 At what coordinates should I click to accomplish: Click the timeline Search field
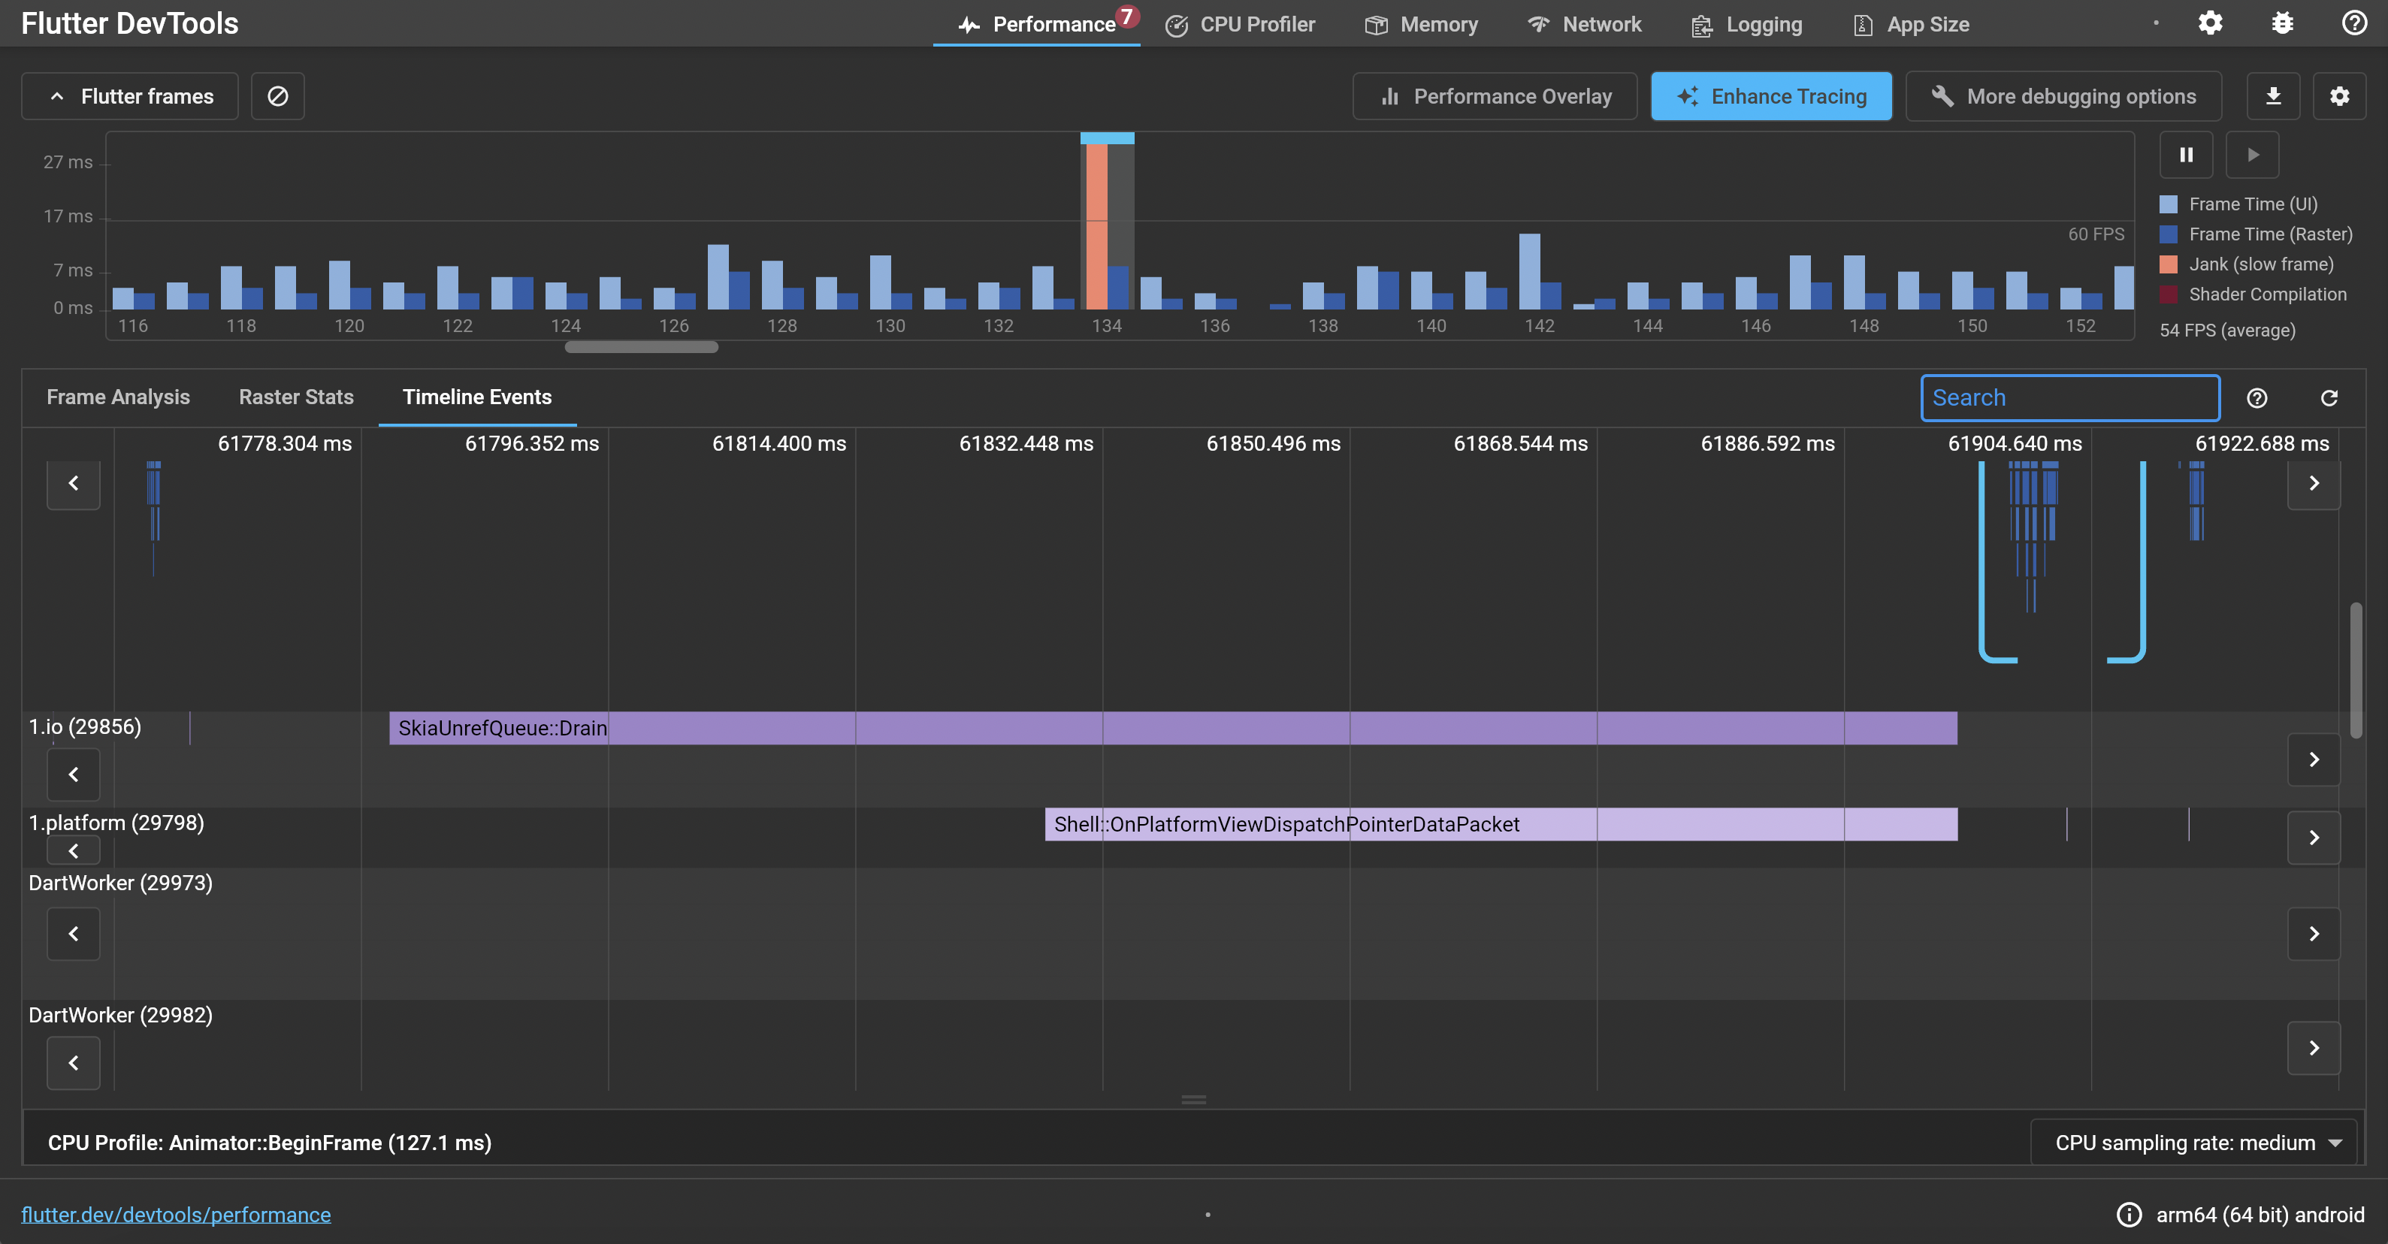point(2069,397)
